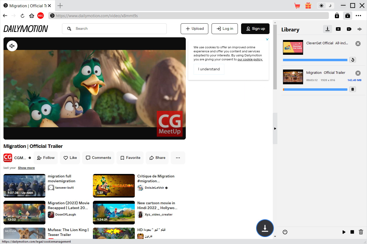This screenshot has height=244, width=367.
Task: Open the cookie policy link
Action: (x=250, y=60)
